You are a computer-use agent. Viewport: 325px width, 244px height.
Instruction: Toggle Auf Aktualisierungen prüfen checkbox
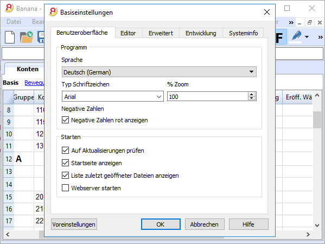(x=65, y=151)
